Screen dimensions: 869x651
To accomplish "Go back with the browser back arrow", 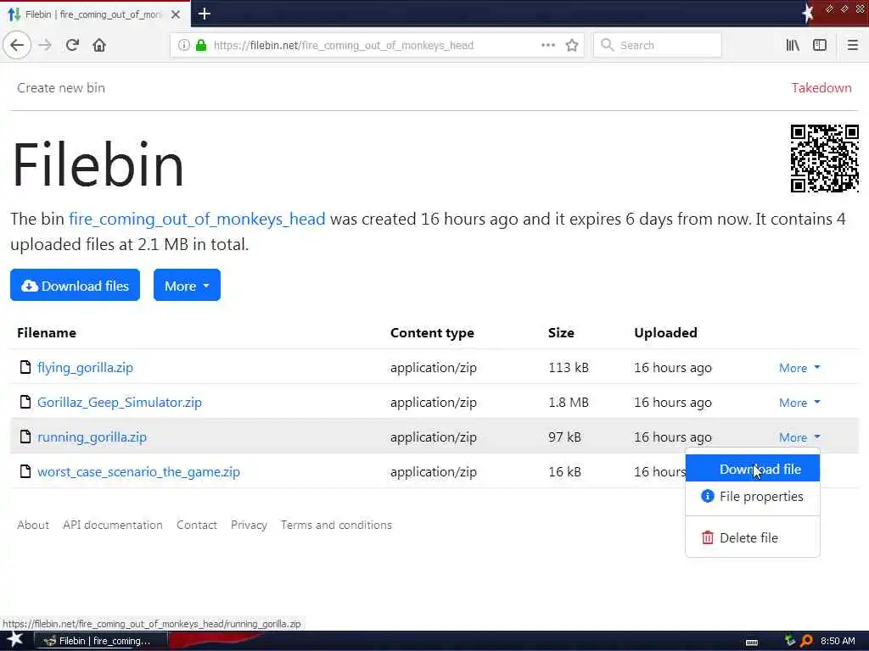I will [x=17, y=45].
